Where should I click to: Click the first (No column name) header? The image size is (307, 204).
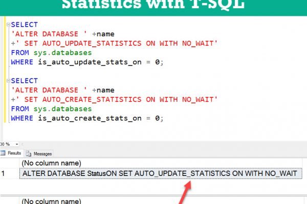[51, 163]
